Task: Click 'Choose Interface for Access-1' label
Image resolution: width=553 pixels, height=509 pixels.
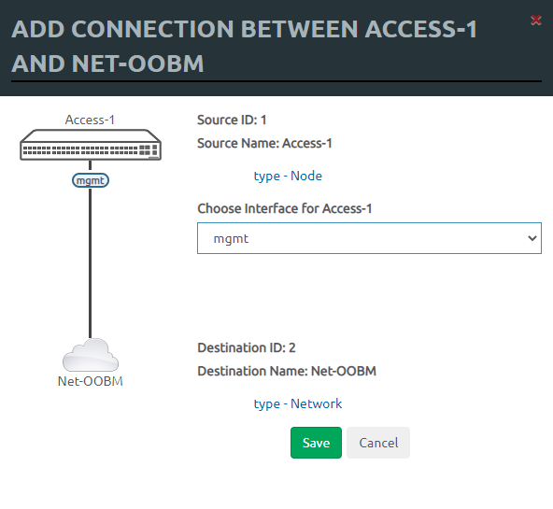Action: (285, 208)
